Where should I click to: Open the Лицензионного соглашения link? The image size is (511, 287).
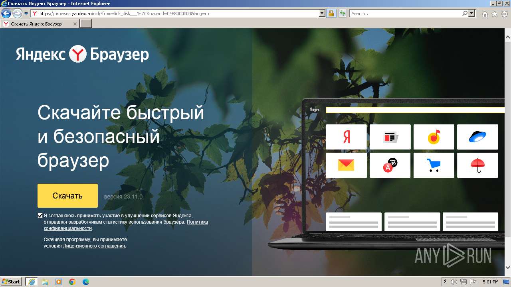pyautogui.click(x=94, y=246)
